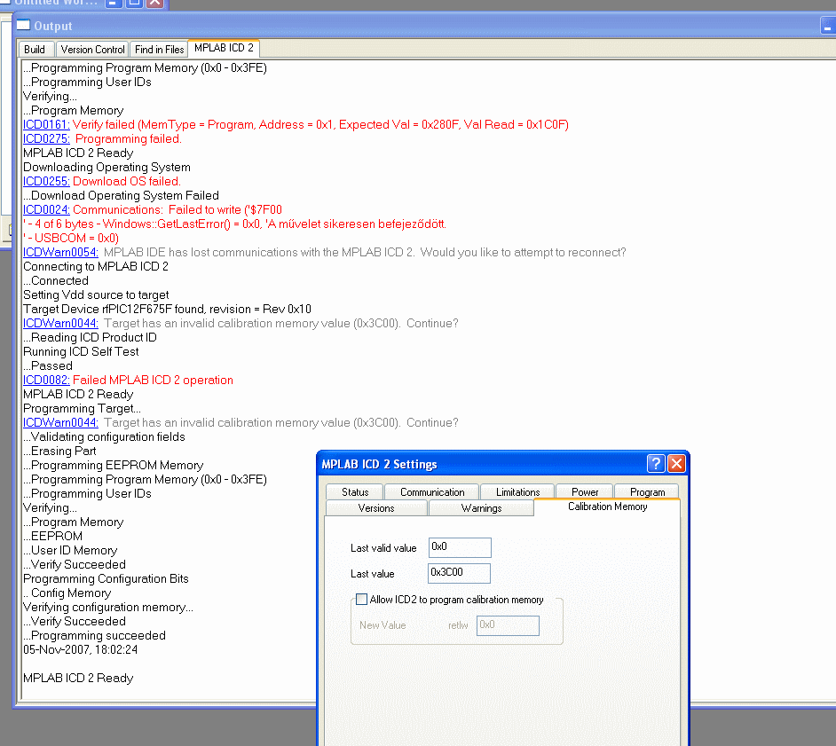Close the MPLAB ICD 2 Settings dialog
Screen dimensions: 836x746
click(x=676, y=464)
